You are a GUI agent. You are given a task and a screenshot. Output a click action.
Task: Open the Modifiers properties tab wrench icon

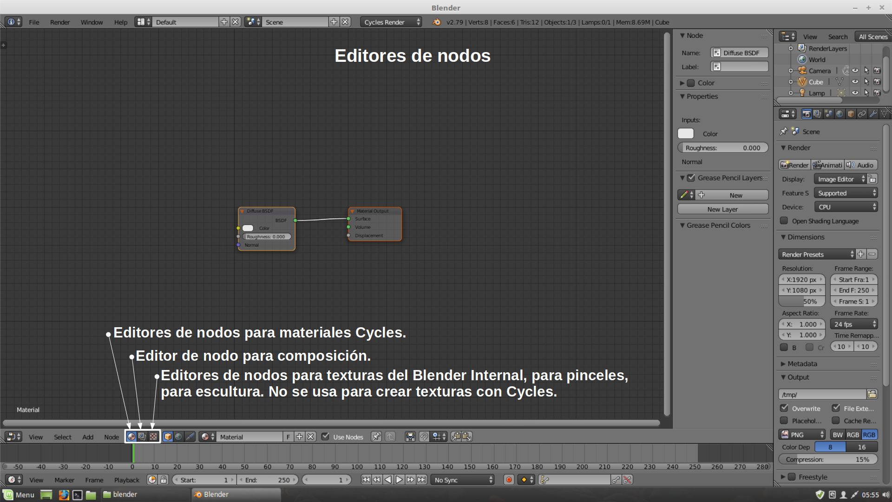(x=873, y=114)
